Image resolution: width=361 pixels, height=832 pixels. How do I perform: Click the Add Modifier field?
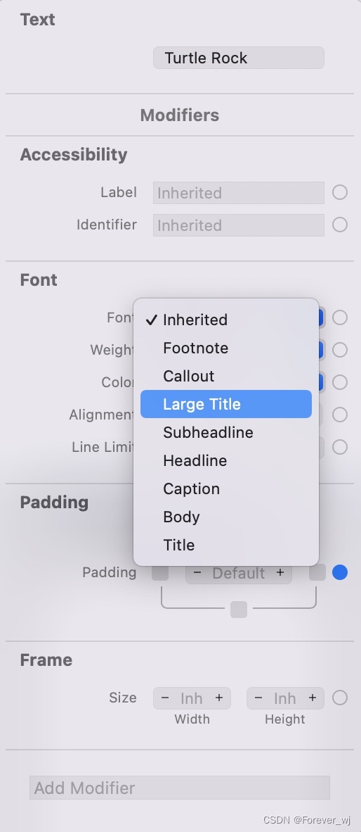click(179, 788)
